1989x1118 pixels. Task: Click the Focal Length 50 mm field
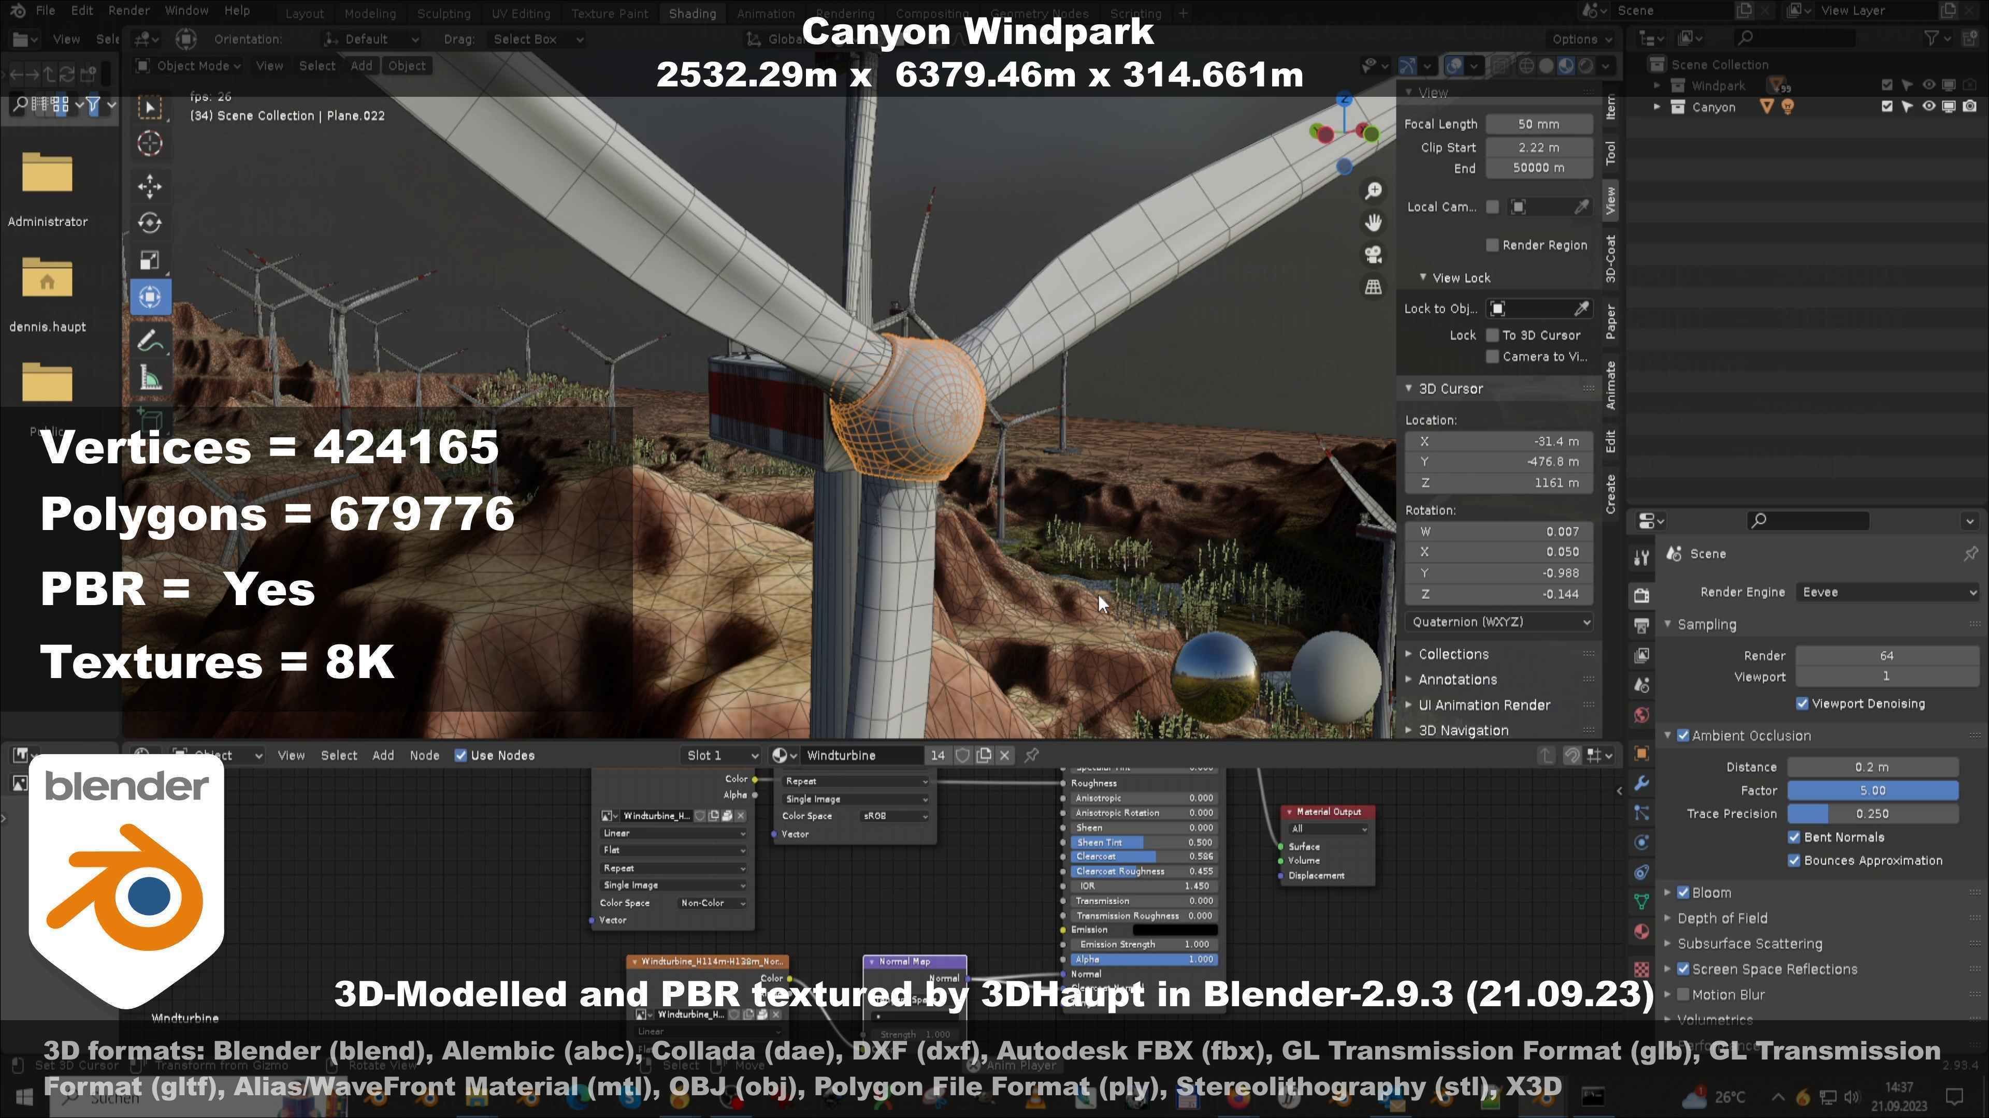coord(1539,124)
